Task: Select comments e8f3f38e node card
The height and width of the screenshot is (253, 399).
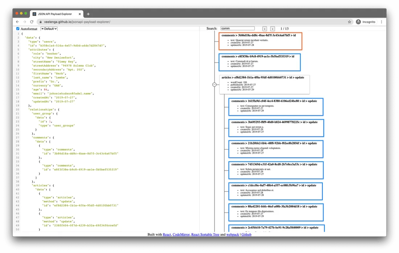Action: click(260, 62)
